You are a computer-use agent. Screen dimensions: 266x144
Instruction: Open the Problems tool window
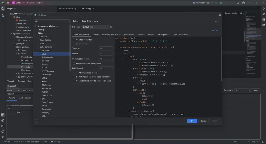3,132
